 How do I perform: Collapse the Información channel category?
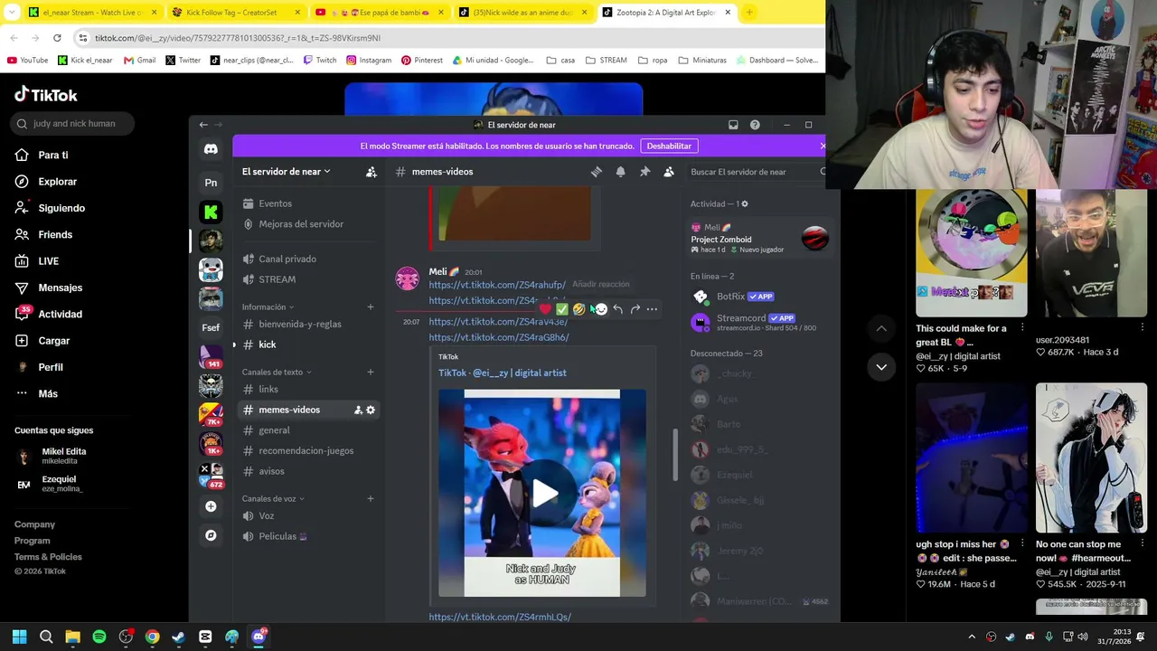pyautogui.click(x=268, y=307)
